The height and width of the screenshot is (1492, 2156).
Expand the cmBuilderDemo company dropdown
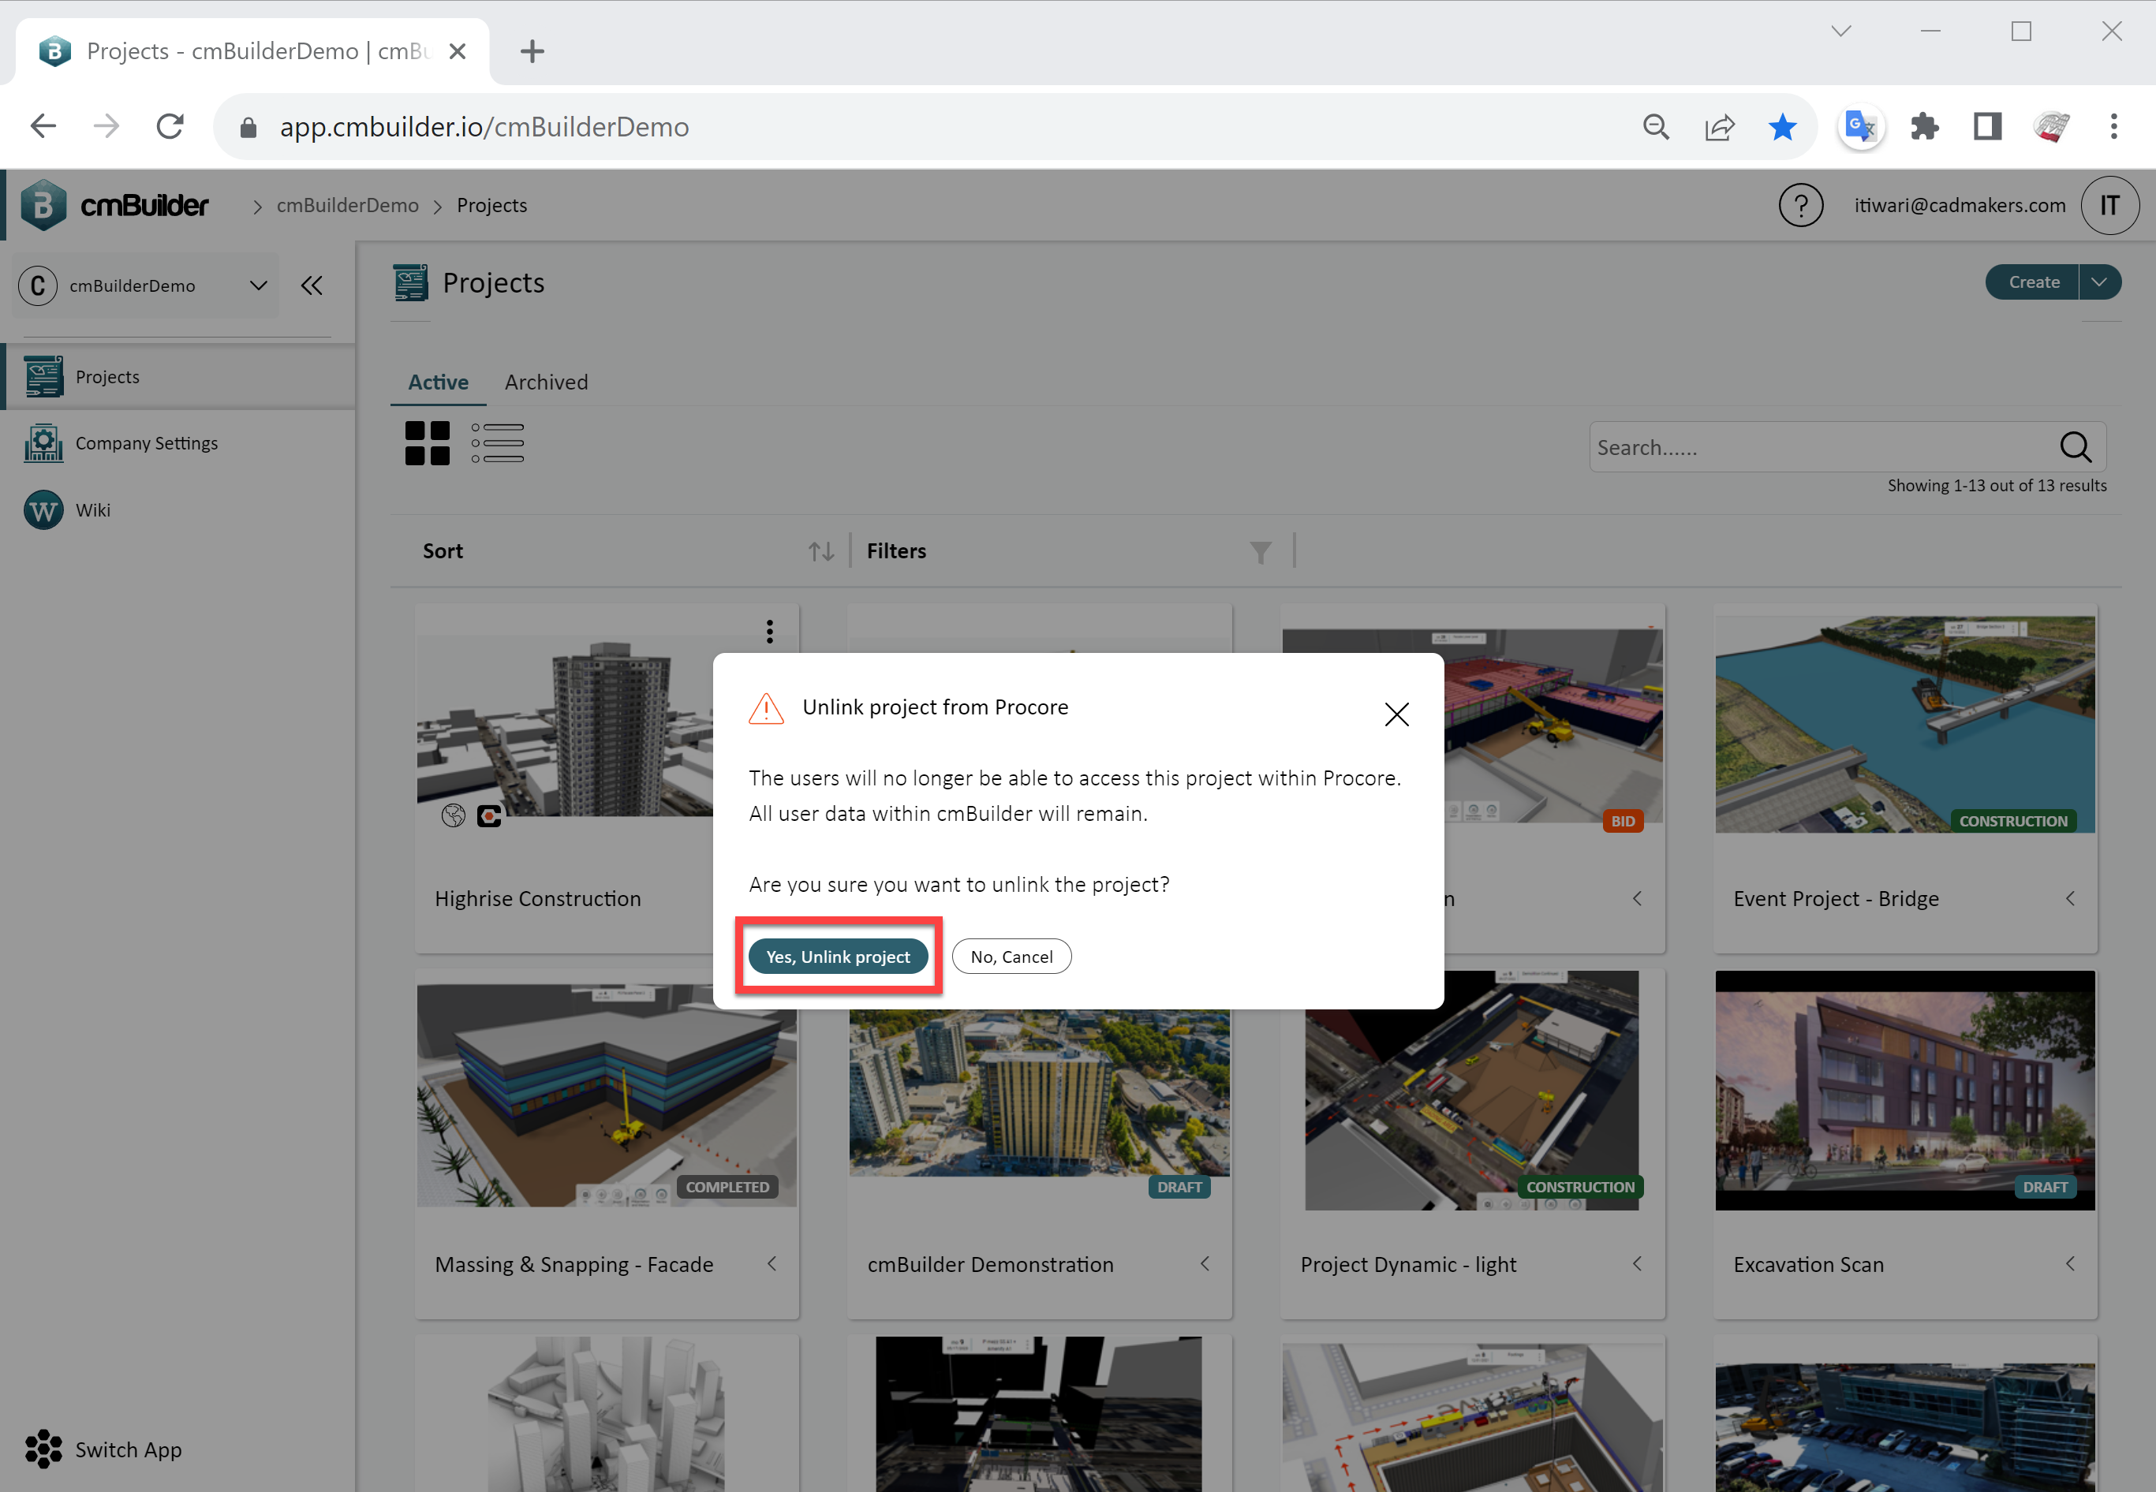(148, 285)
